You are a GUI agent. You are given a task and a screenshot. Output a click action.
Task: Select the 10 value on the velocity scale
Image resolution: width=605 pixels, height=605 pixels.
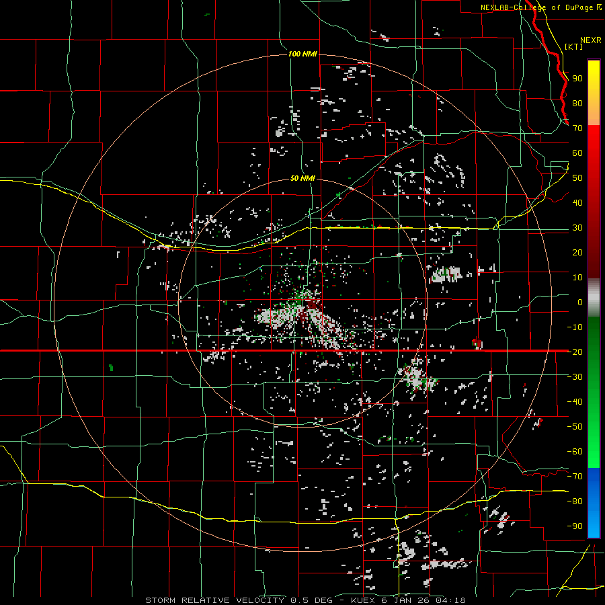[x=577, y=278]
